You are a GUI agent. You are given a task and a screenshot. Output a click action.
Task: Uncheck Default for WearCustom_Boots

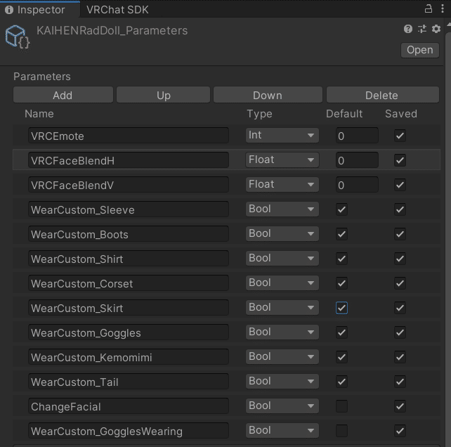coord(341,234)
